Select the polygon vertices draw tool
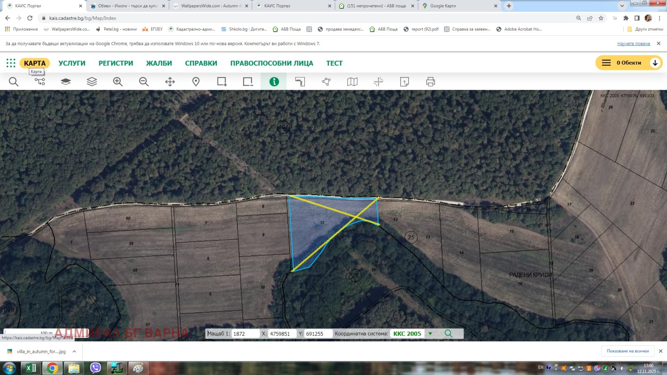The height and width of the screenshot is (375, 667). [x=326, y=82]
